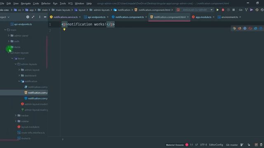Expand the auth folder arrow
264x148 pixels.
tap(9, 41)
